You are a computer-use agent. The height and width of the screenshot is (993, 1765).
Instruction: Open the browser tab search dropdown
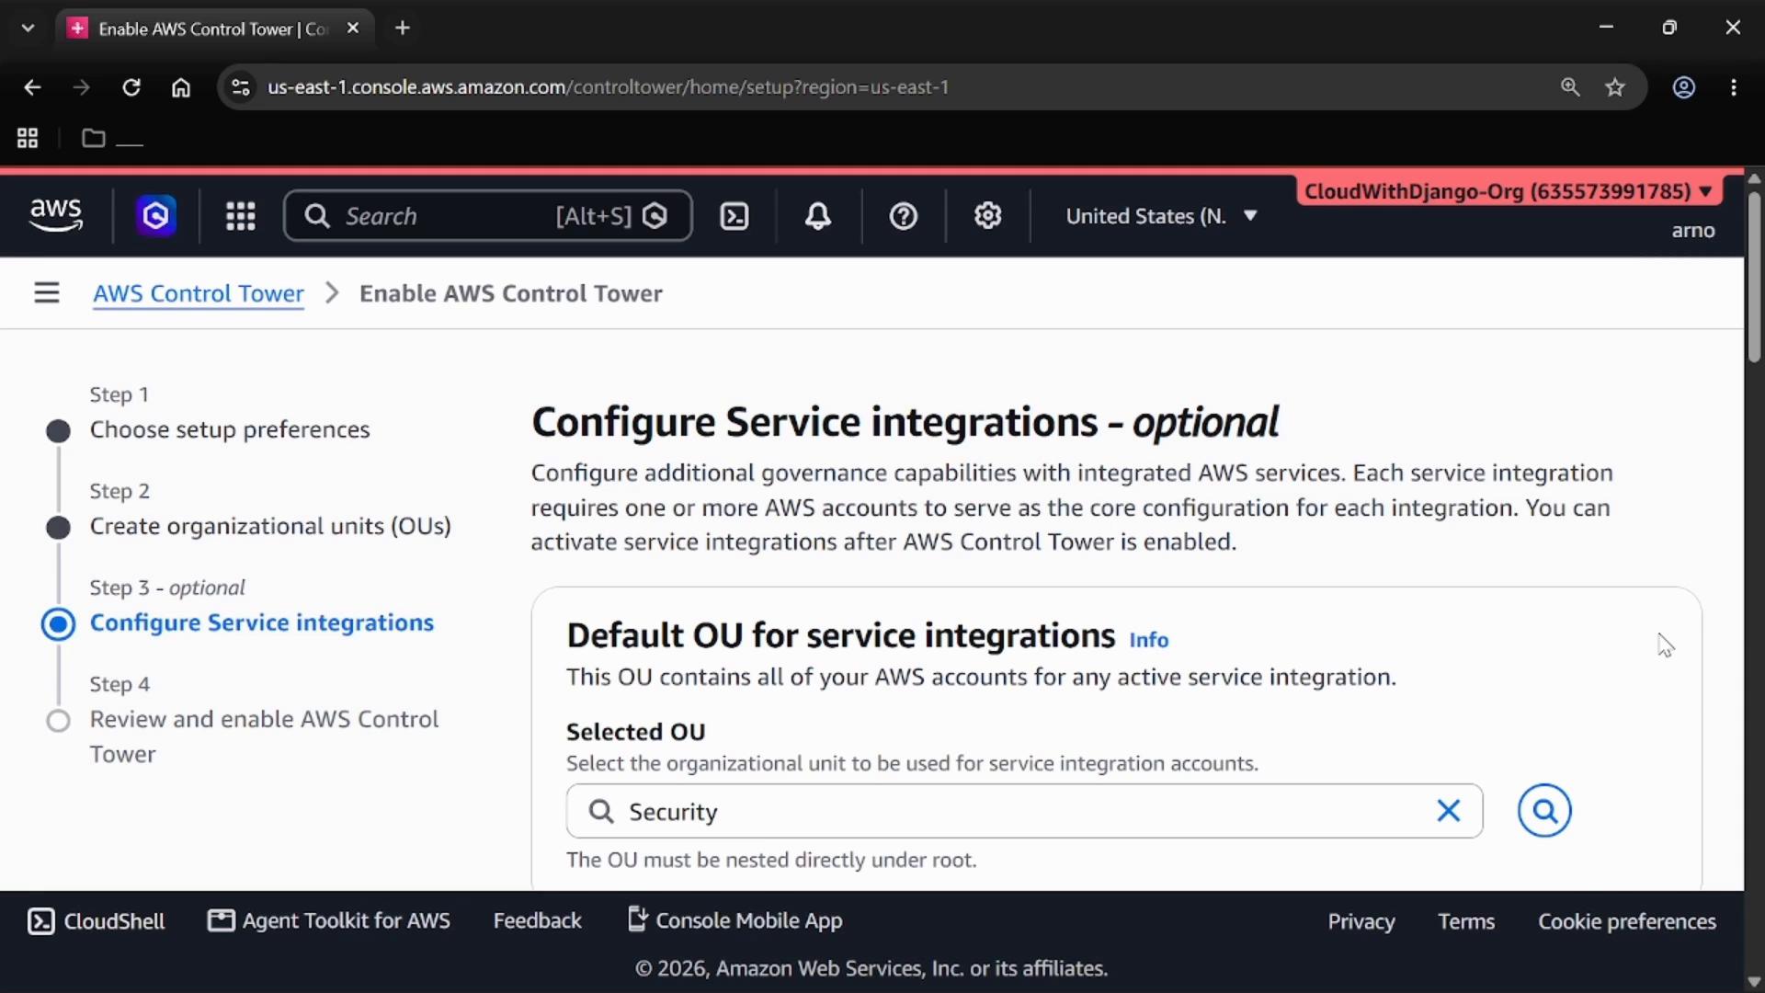[x=28, y=29]
